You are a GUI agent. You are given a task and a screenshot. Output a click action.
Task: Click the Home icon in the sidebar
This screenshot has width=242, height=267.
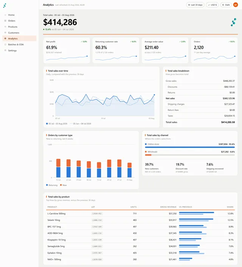coord(5,15)
